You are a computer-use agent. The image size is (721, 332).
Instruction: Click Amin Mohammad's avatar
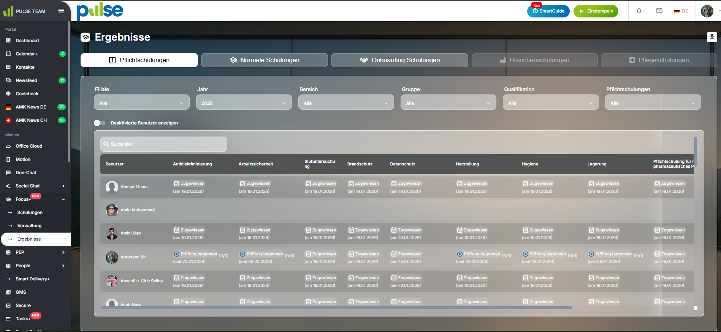pos(112,210)
